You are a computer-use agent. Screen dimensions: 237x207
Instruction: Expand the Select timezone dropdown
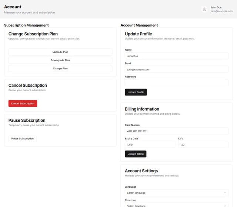pos(174,205)
